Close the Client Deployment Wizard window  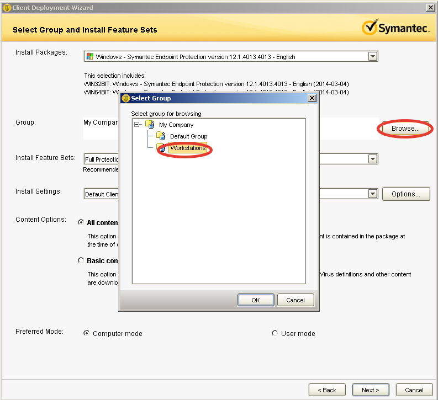tap(430, 8)
